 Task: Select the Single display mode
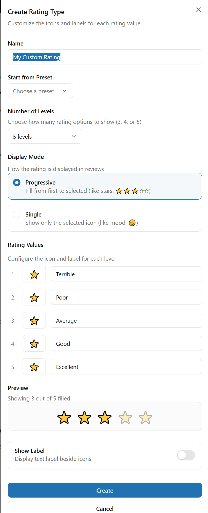pos(17,215)
